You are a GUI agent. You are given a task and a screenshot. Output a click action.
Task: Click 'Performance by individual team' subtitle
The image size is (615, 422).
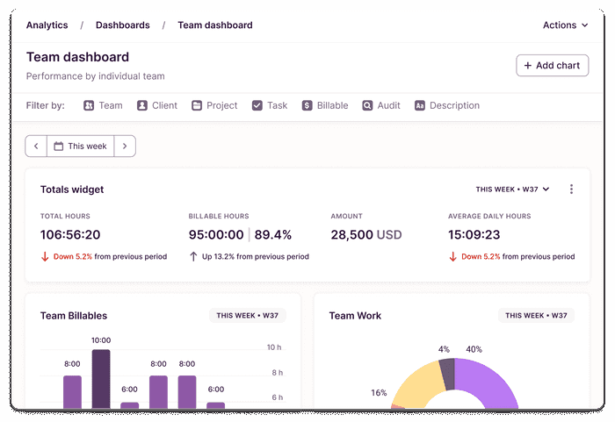tap(95, 76)
